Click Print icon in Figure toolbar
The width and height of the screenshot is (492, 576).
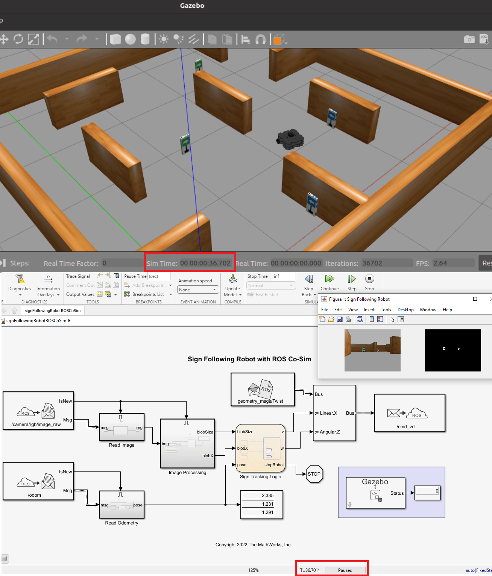click(348, 319)
